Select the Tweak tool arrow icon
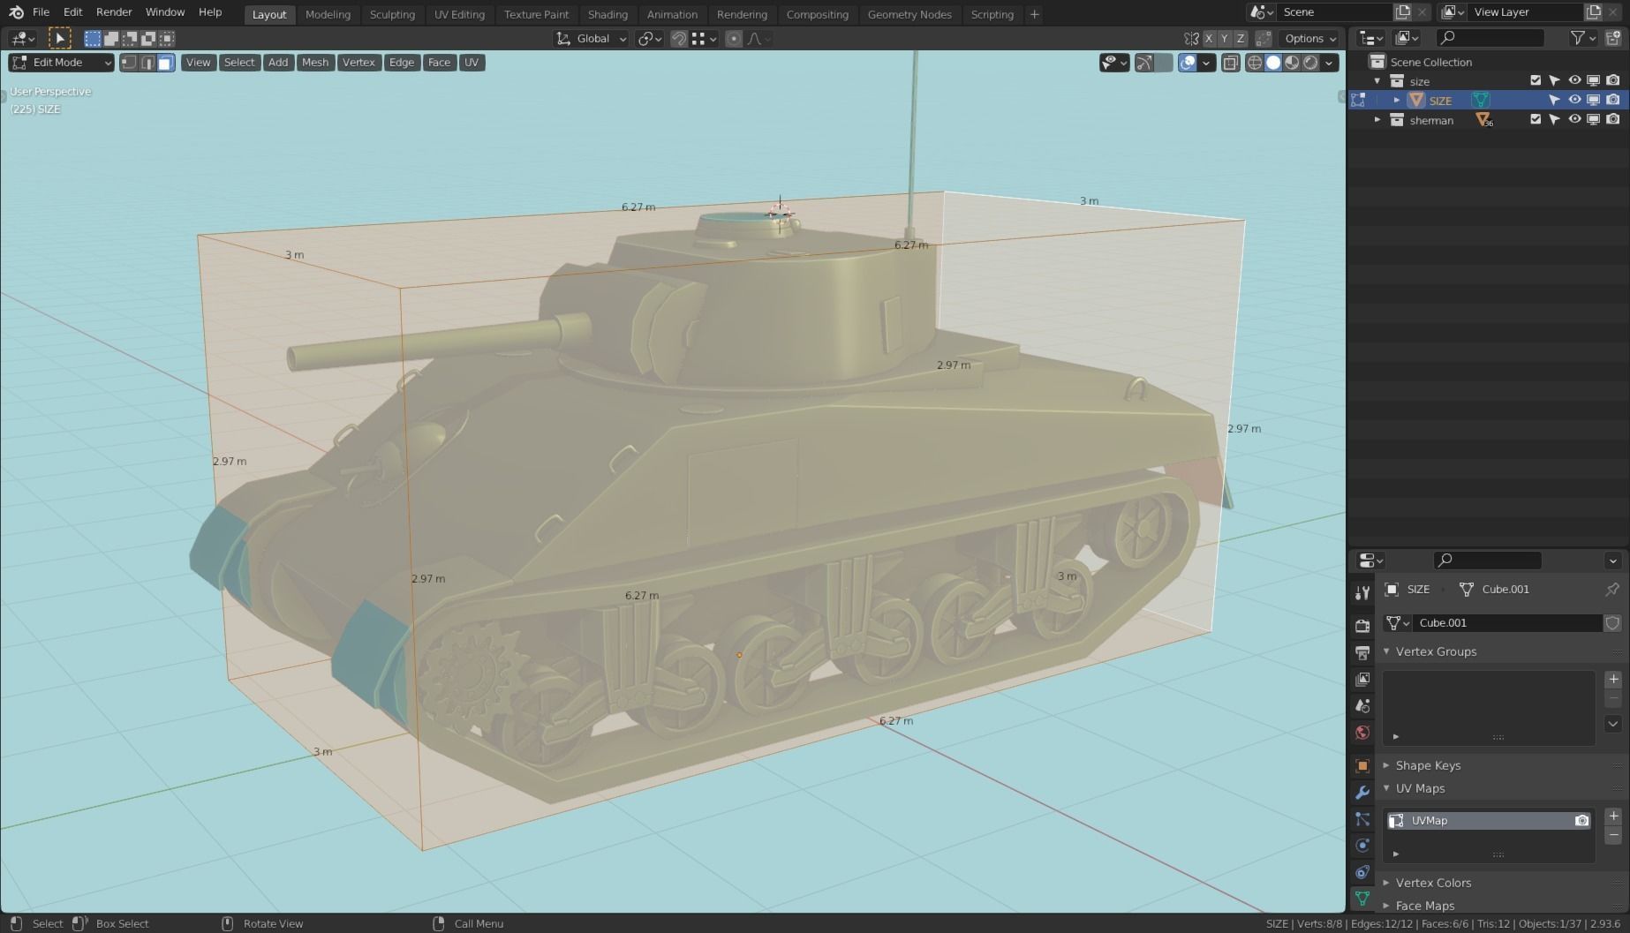 (59, 38)
